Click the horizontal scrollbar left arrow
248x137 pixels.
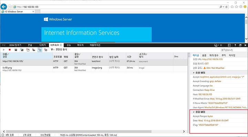point(4,131)
